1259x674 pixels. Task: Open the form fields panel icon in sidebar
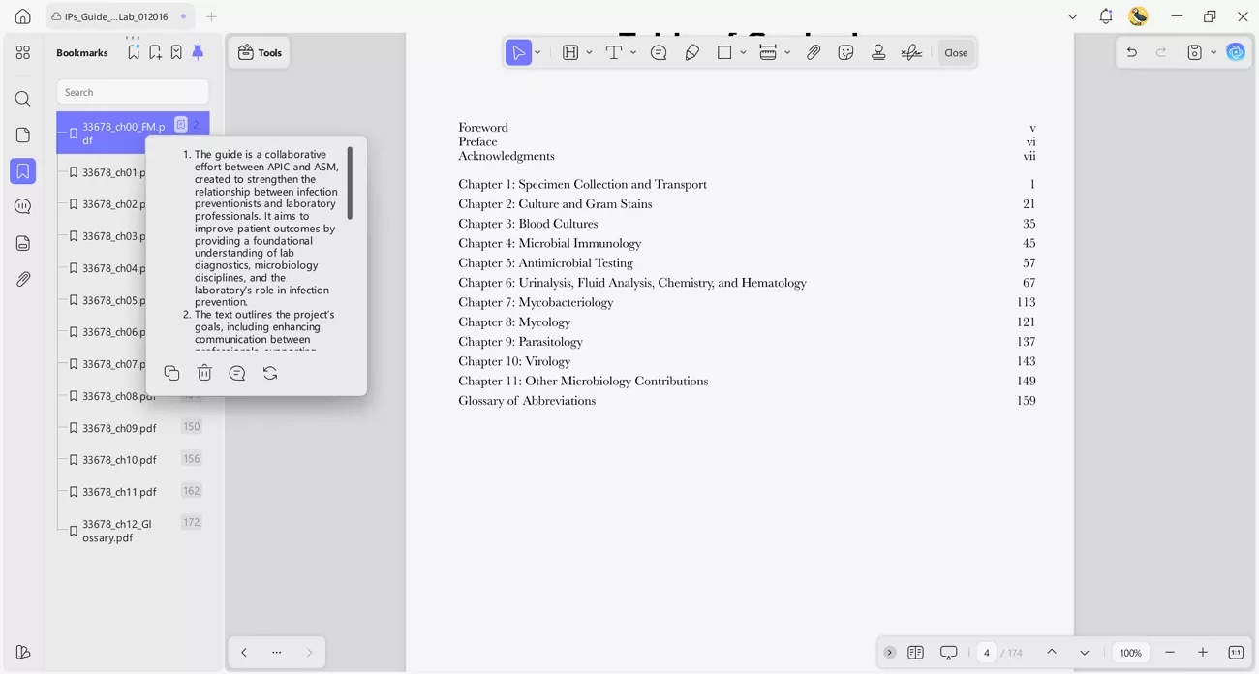click(23, 243)
